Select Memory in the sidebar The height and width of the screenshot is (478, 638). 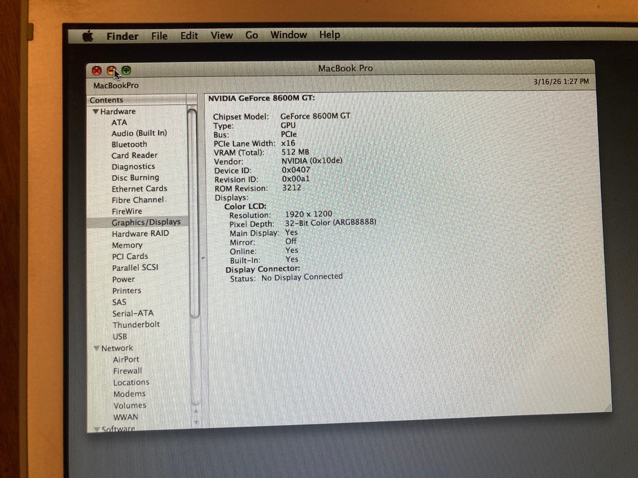(x=127, y=245)
